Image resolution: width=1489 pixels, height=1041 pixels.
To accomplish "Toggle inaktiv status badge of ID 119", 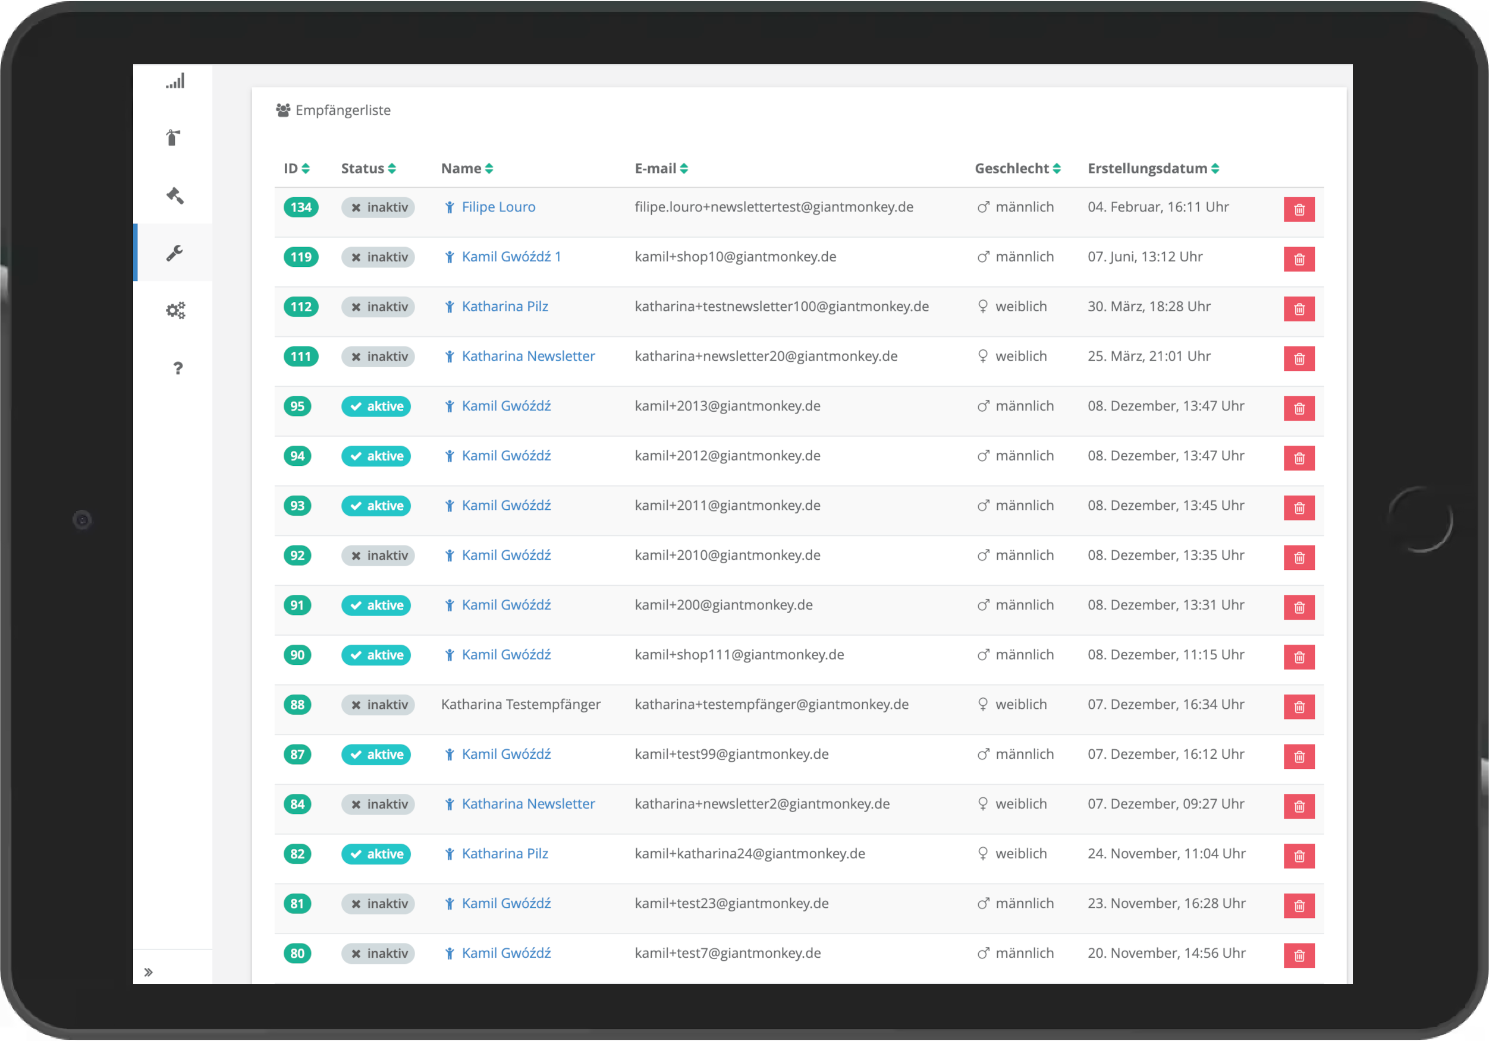I will coord(378,257).
